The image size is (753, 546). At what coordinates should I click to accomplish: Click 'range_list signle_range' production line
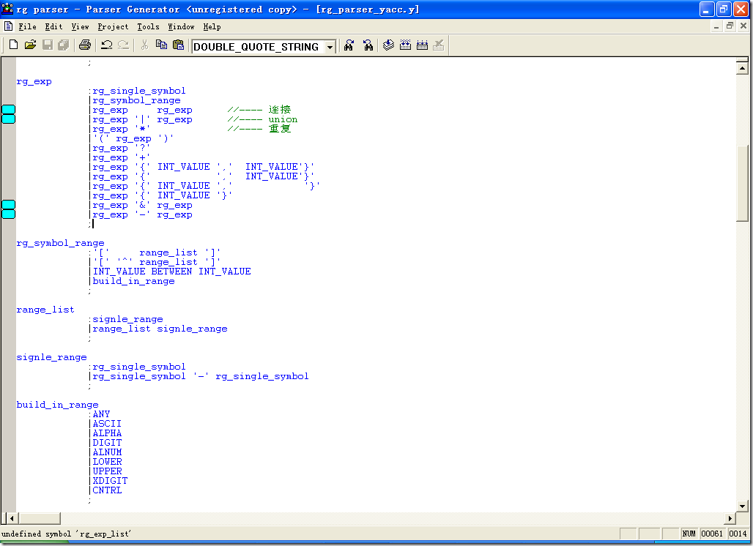(x=160, y=329)
